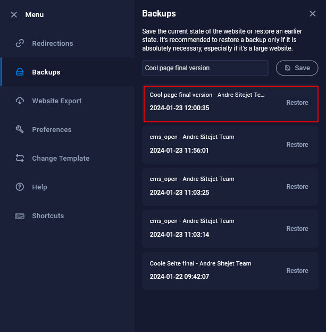Restore the Cool page final version backup
Image resolution: width=326 pixels, height=332 pixels.
click(x=297, y=103)
